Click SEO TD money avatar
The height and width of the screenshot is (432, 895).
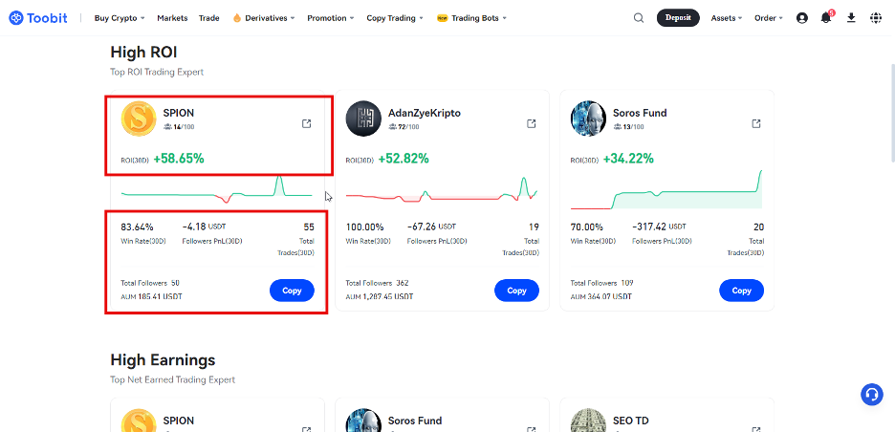(588, 421)
